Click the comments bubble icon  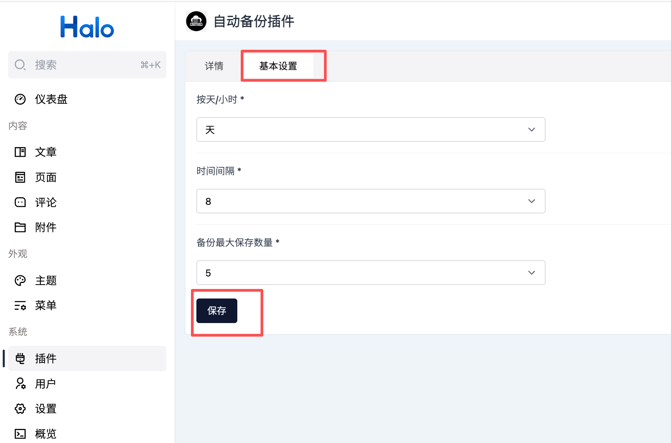click(x=20, y=202)
